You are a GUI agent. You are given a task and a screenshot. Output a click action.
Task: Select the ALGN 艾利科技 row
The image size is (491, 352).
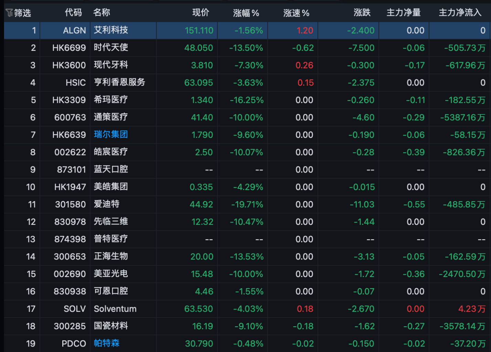pos(247,31)
